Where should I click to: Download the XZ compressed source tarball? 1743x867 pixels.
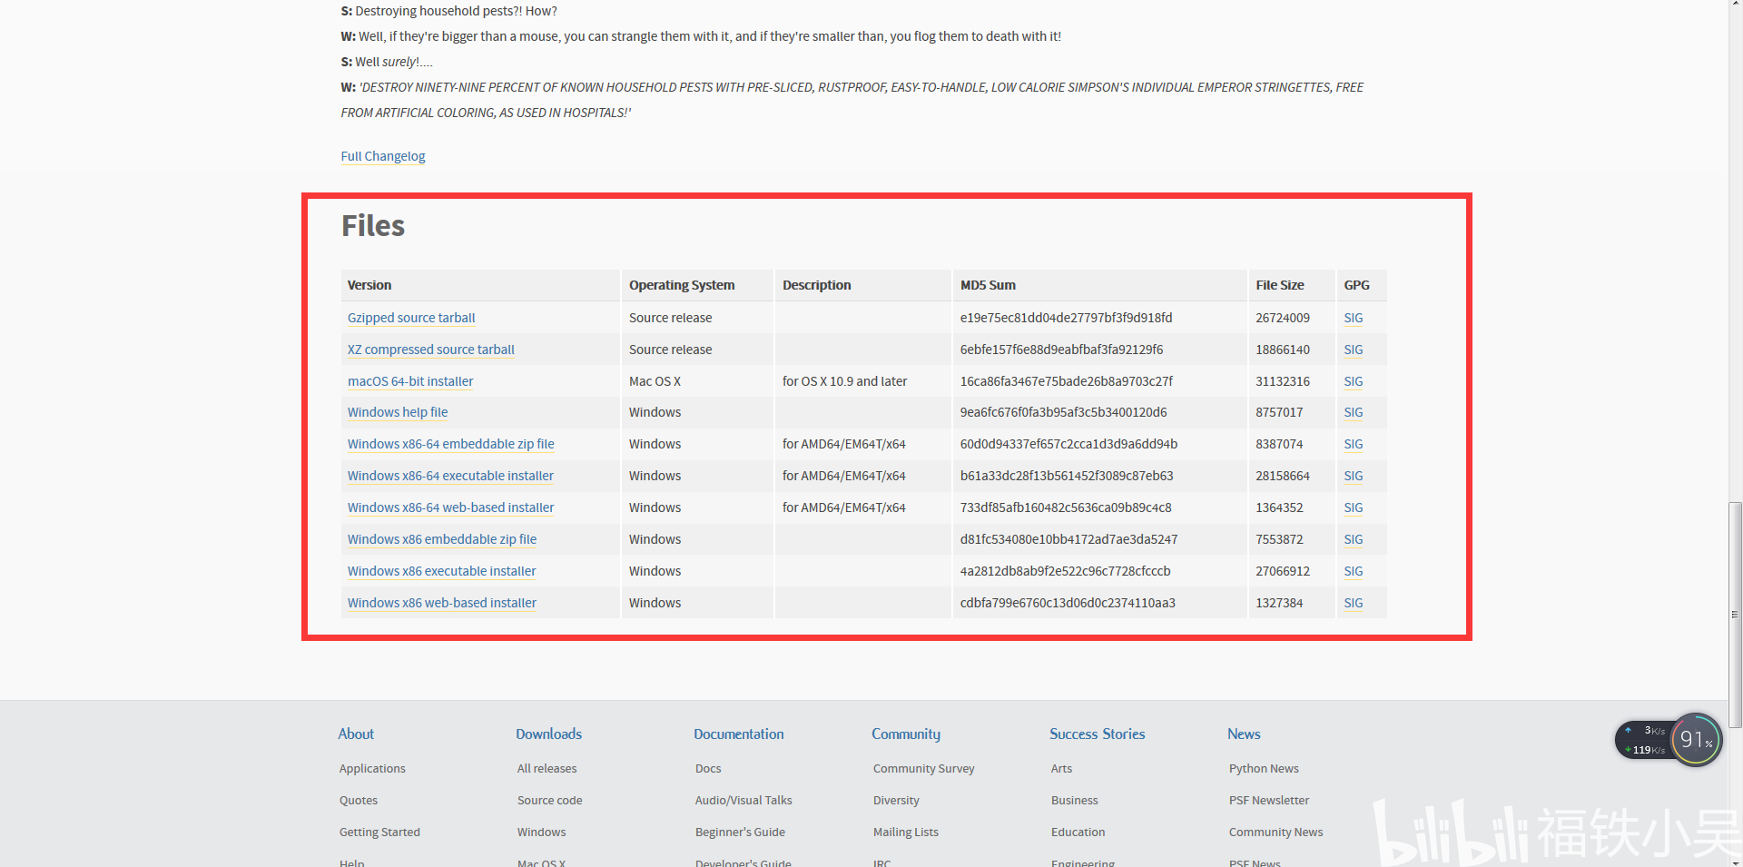coord(431,350)
